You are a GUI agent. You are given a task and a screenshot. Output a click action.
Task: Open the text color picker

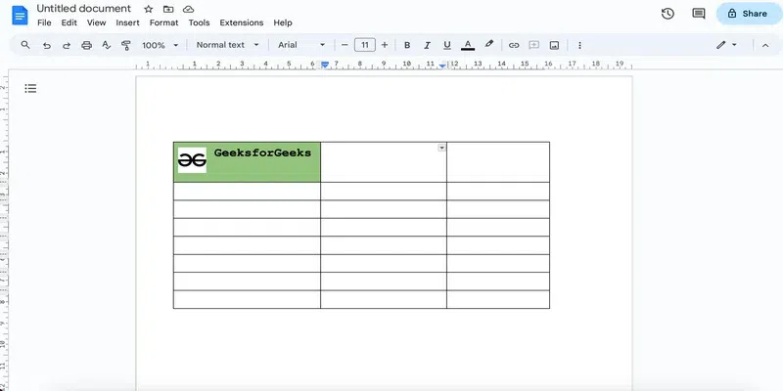(x=468, y=45)
